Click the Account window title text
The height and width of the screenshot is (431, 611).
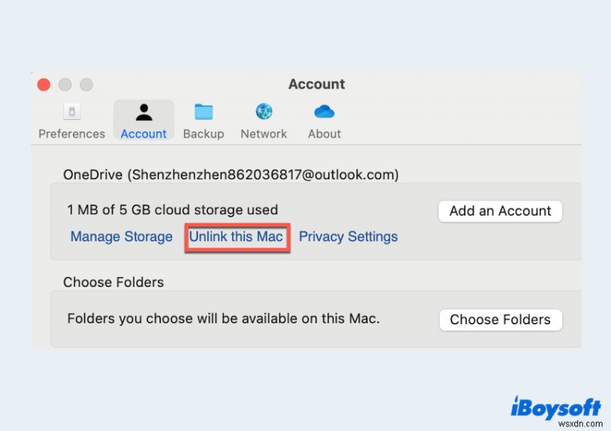316,84
